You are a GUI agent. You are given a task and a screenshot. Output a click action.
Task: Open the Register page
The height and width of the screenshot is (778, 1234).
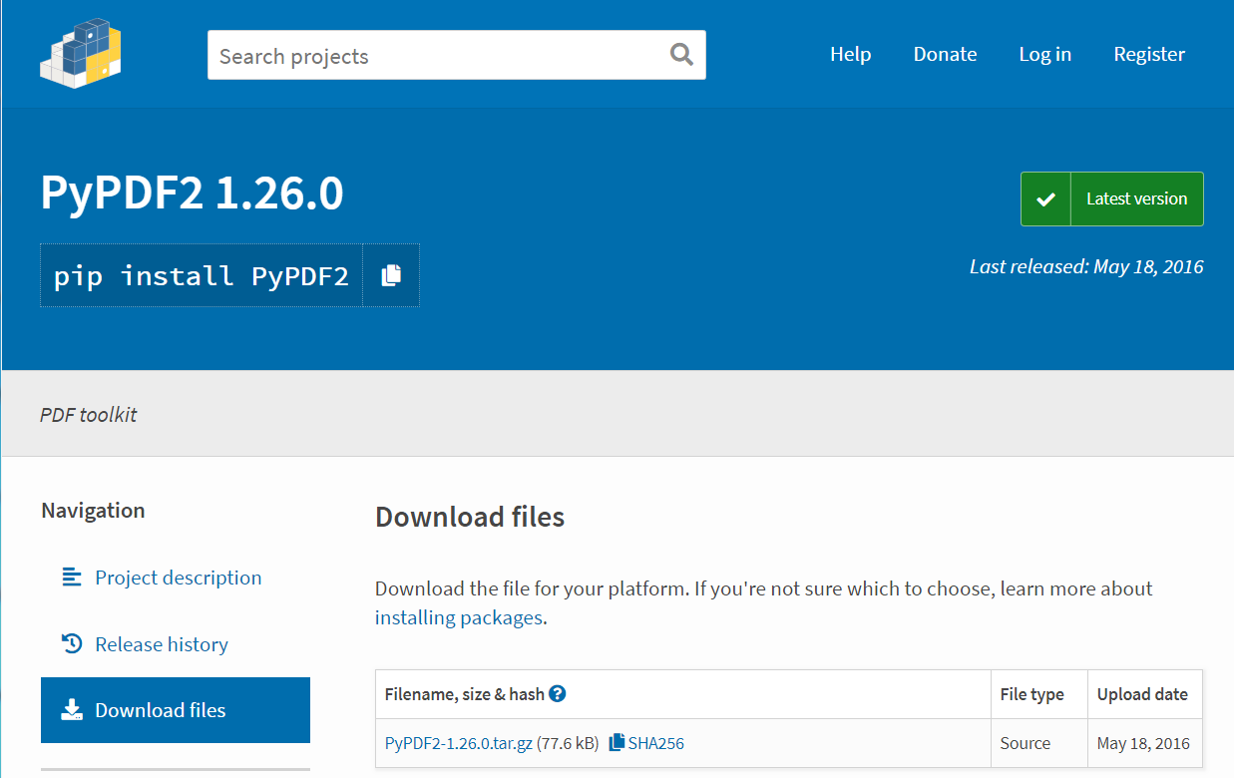(1149, 54)
